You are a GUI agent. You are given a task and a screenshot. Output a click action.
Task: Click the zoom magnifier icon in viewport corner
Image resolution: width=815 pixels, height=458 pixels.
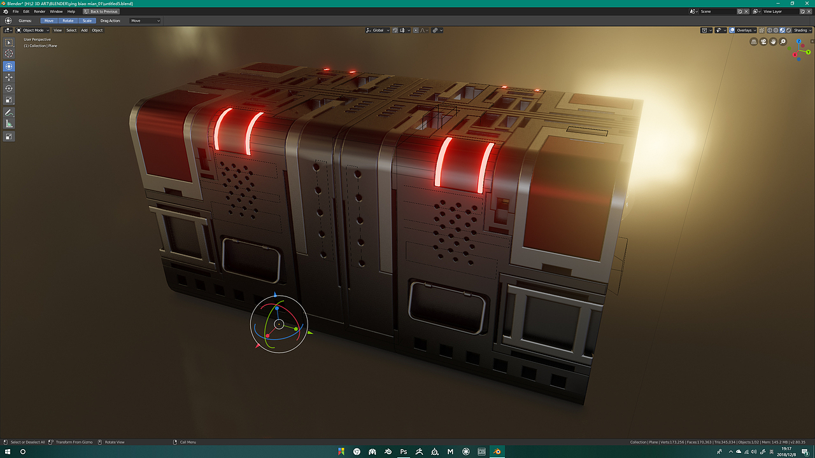(783, 41)
